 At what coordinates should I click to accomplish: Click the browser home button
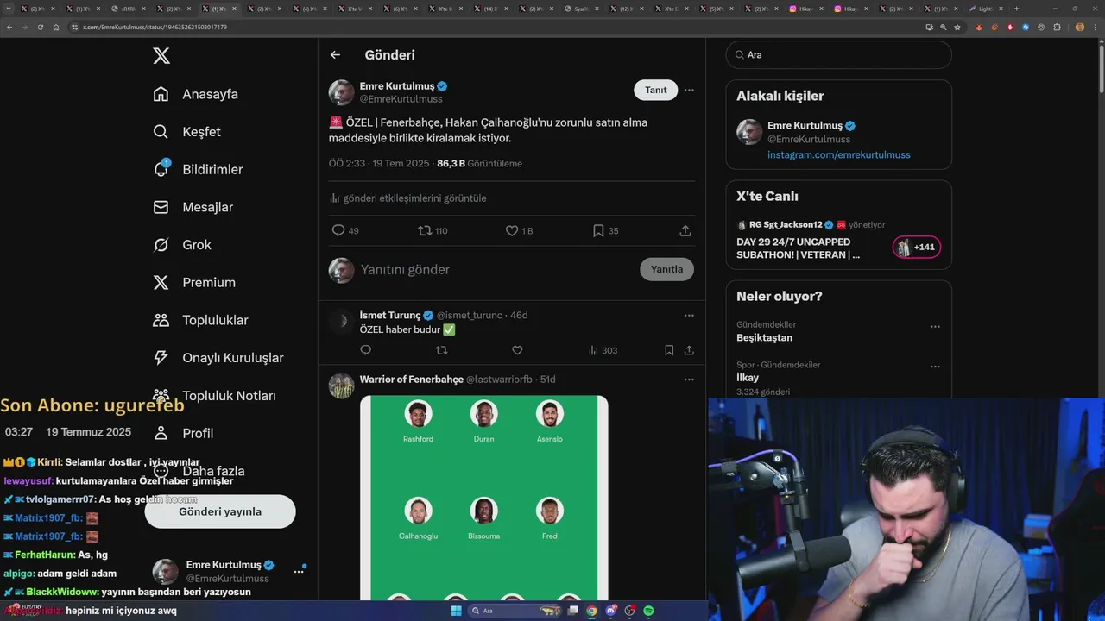(x=56, y=27)
